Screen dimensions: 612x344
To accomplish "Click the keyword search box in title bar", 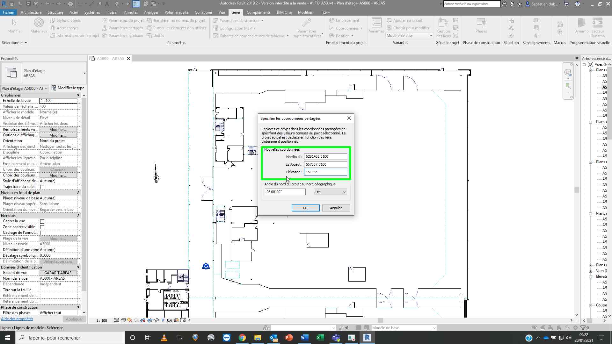I will point(472,4).
